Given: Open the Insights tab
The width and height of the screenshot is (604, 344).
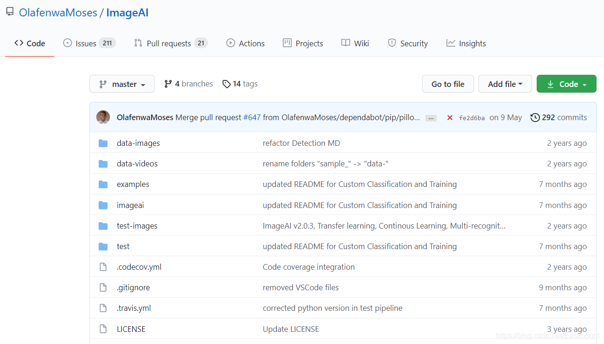Looking at the screenshot, I should point(466,43).
